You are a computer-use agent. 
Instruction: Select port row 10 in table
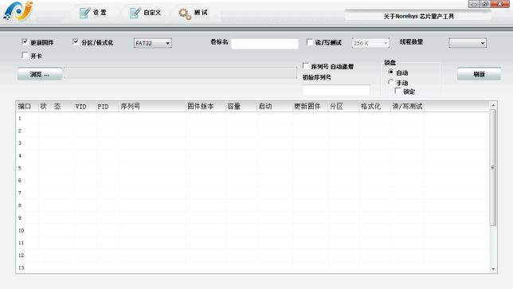(253, 230)
